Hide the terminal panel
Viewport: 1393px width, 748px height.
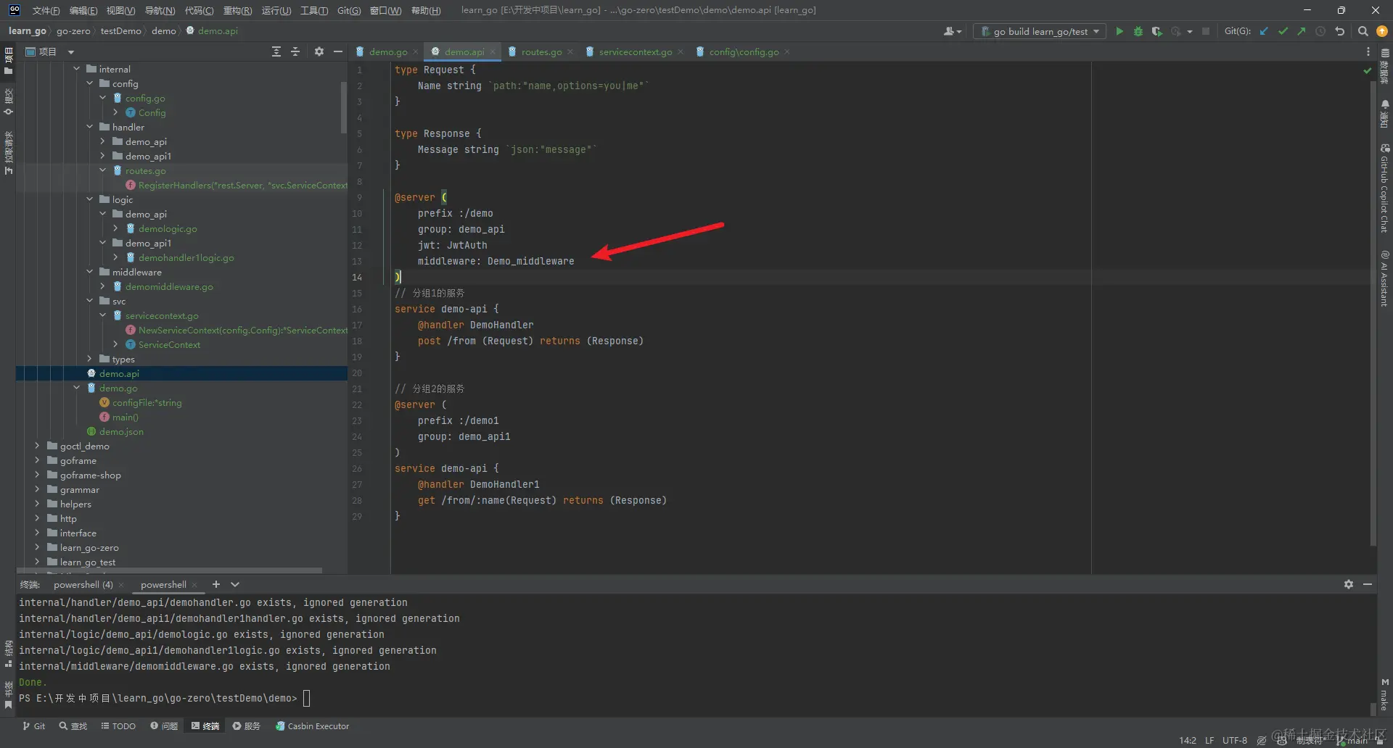[1368, 584]
